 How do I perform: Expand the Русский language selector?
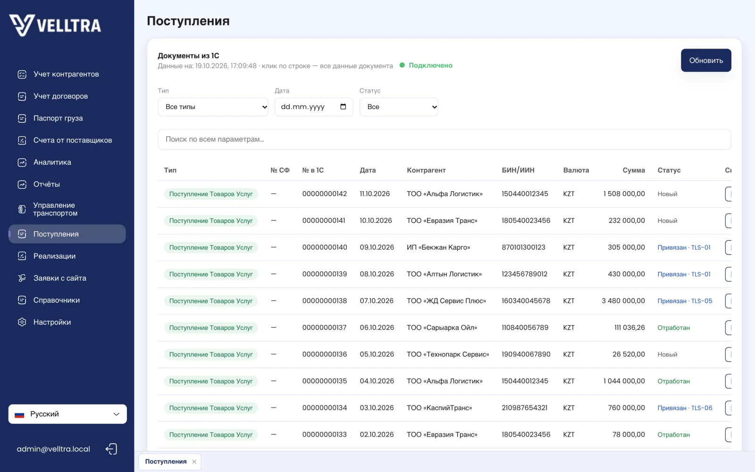67,414
